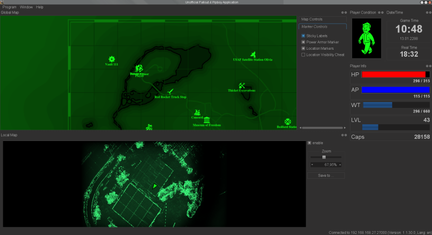
Task: Decrease the zoom percentage spinbox
Action: [312, 165]
